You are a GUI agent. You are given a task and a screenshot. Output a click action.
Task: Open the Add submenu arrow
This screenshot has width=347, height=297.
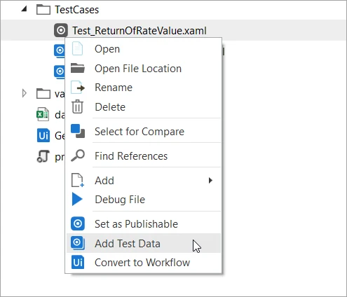[210, 180]
